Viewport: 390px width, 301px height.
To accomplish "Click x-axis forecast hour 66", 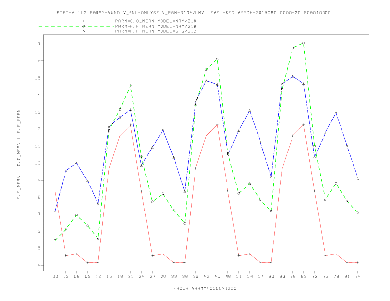I will pyautogui.click(x=293, y=276).
